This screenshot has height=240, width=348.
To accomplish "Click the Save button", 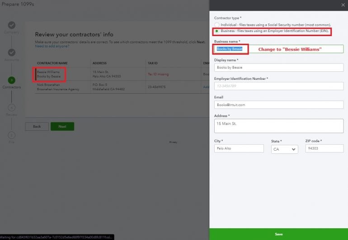I will pyautogui.click(x=278, y=234).
